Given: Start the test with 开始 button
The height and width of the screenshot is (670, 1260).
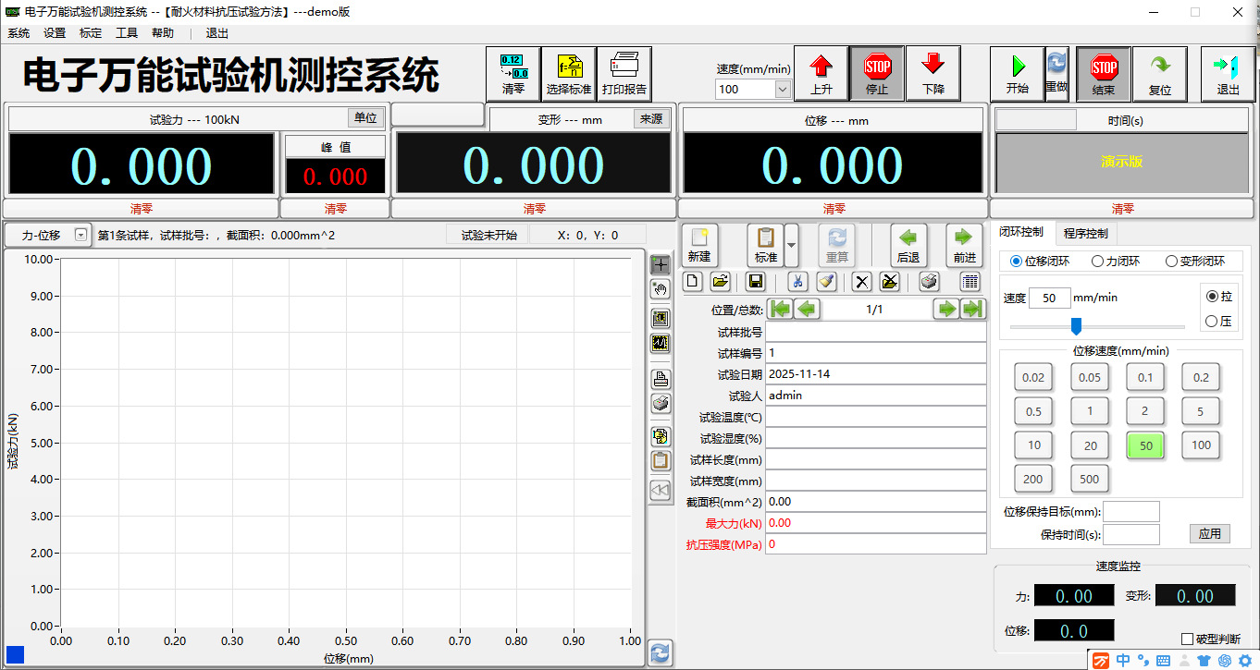Looking at the screenshot, I should pyautogui.click(x=1018, y=74).
